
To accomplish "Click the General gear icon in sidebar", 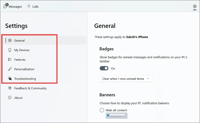I will tap(10, 40).
